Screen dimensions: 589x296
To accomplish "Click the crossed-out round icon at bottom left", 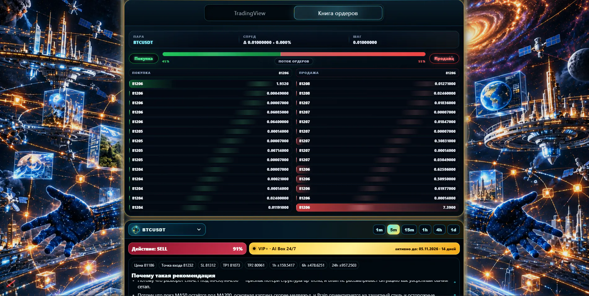I will click(x=11, y=283).
